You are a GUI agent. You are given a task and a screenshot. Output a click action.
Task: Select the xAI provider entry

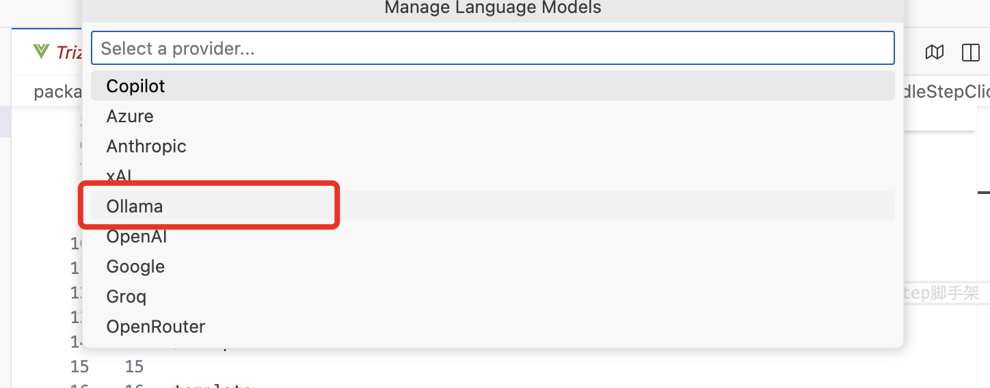pyautogui.click(x=119, y=176)
